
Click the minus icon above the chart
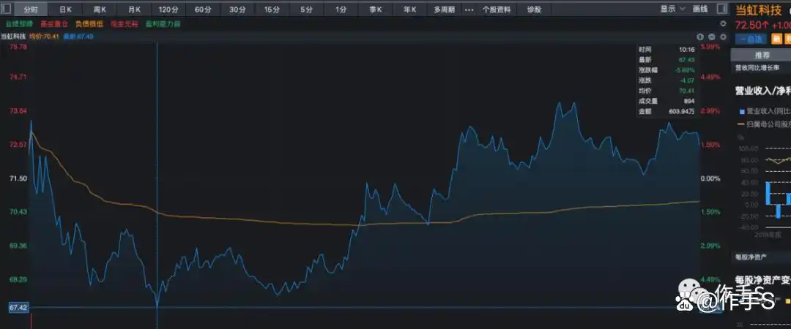[x=710, y=37]
